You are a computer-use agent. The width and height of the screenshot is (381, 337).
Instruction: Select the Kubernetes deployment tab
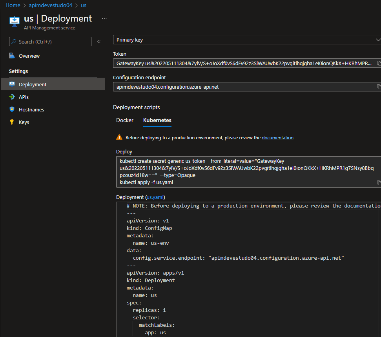(157, 120)
